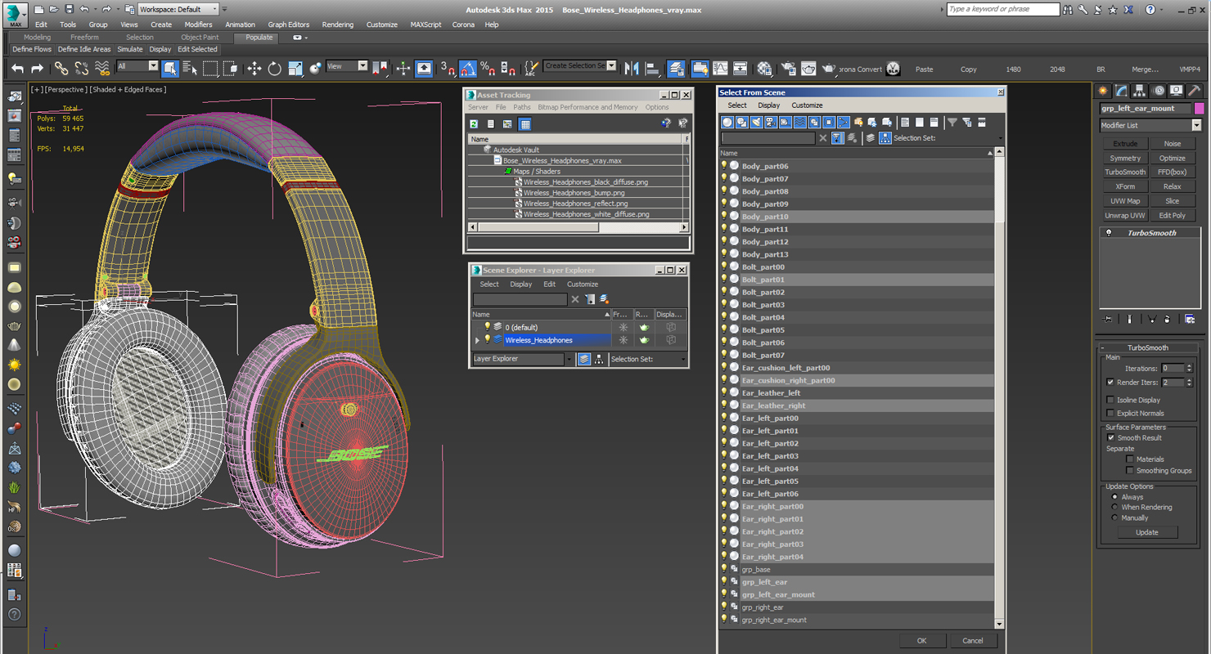Open the Graph Editors menu

[289, 25]
